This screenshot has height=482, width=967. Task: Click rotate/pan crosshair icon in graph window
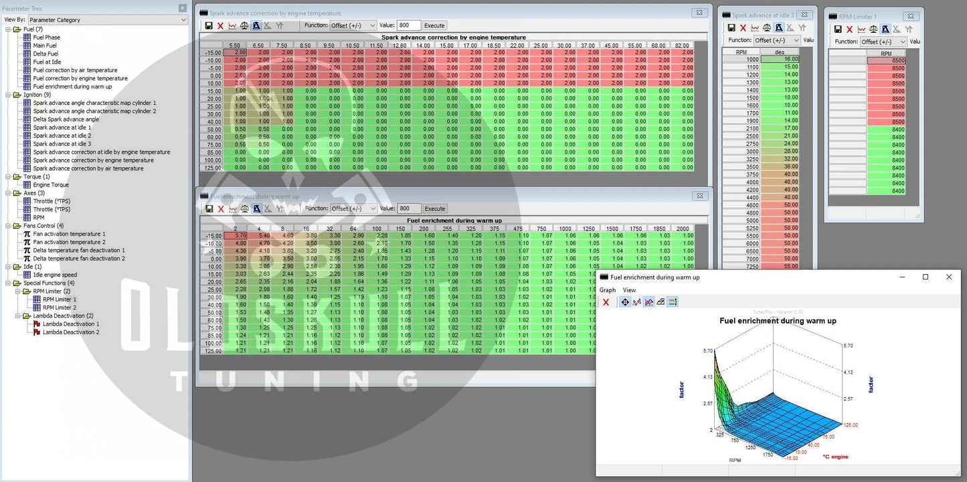(625, 302)
